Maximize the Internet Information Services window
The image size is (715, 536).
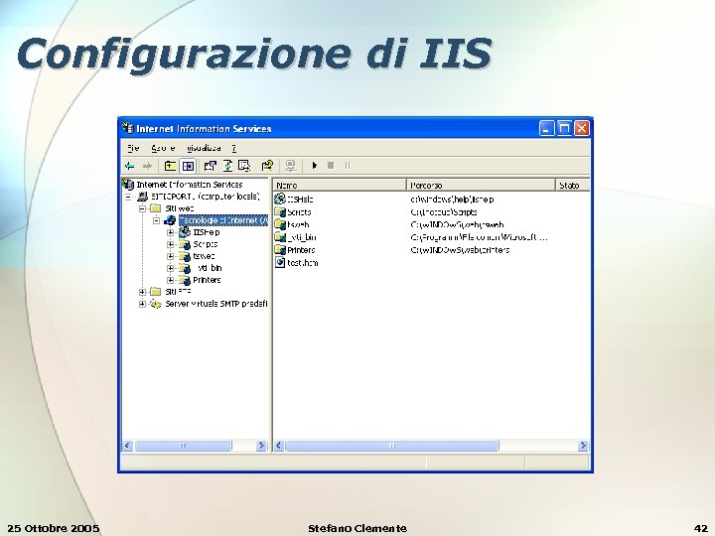click(564, 128)
